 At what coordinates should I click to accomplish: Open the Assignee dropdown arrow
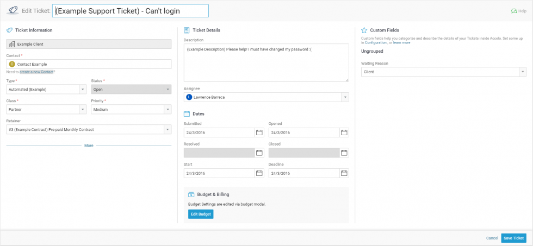click(x=345, y=97)
